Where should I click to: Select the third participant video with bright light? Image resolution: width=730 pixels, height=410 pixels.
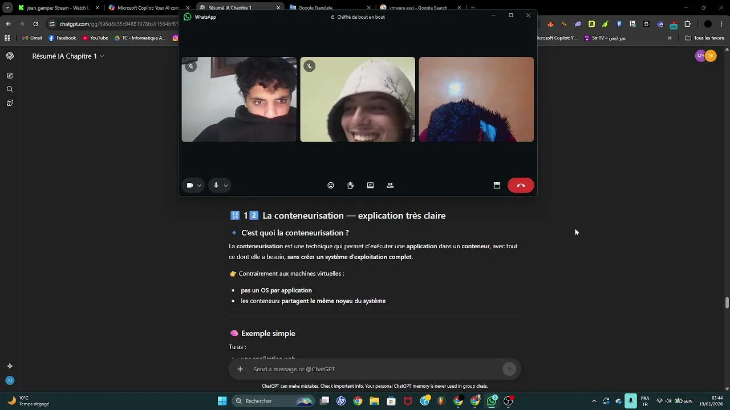(x=476, y=99)
